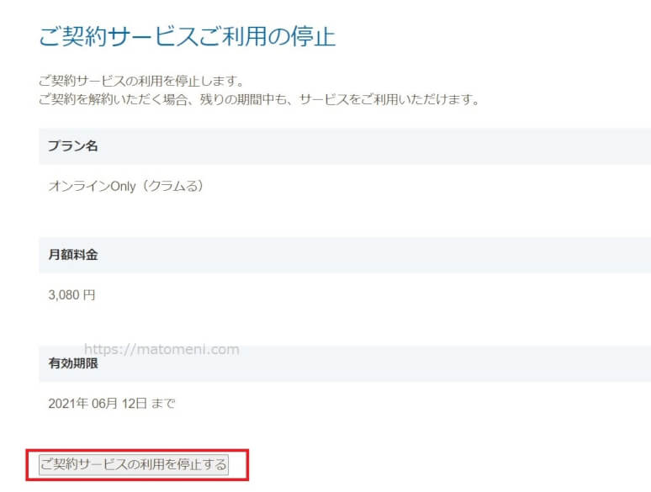Click the plan value オンラインOnly（クラムる）
The height and width of the screenshot is (492, 651).
coord(126,186)
